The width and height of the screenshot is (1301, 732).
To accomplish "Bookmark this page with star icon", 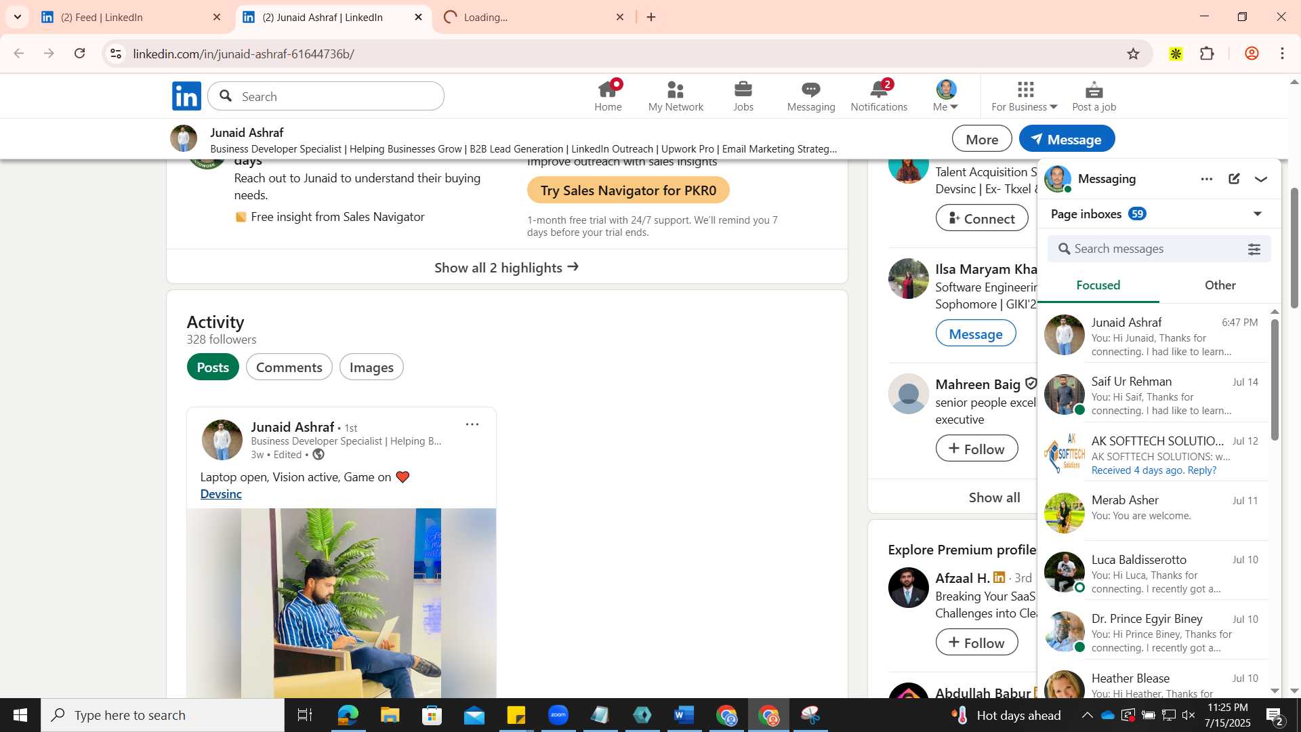I will pos(1134,54).
